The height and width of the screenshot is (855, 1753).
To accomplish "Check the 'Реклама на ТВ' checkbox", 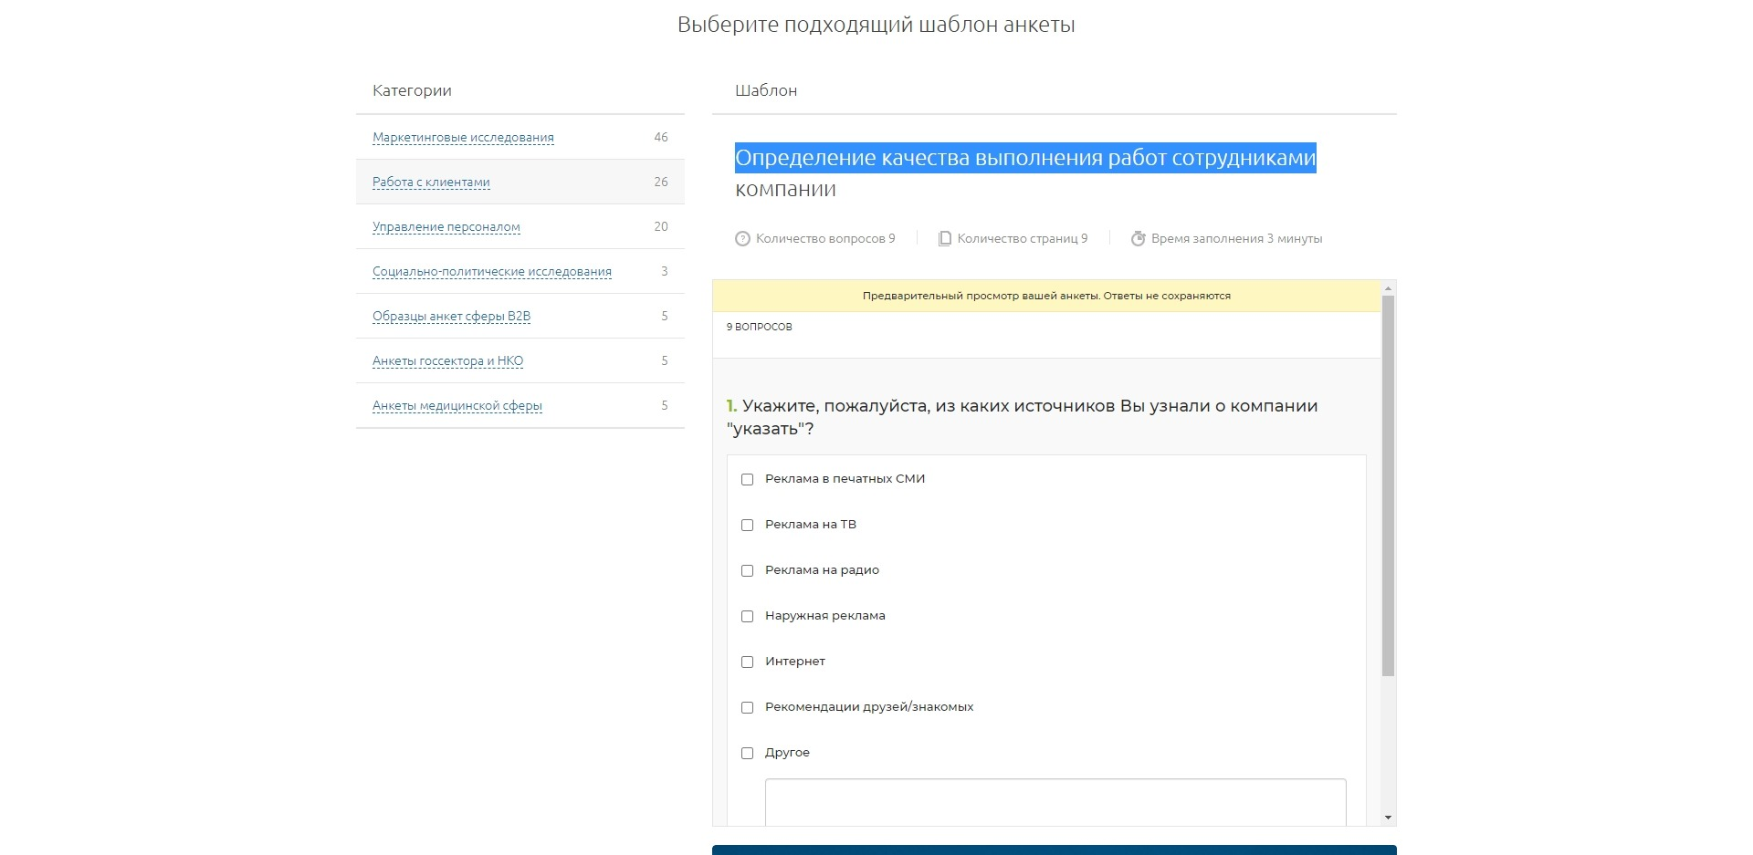I will (x=747, y=525).
